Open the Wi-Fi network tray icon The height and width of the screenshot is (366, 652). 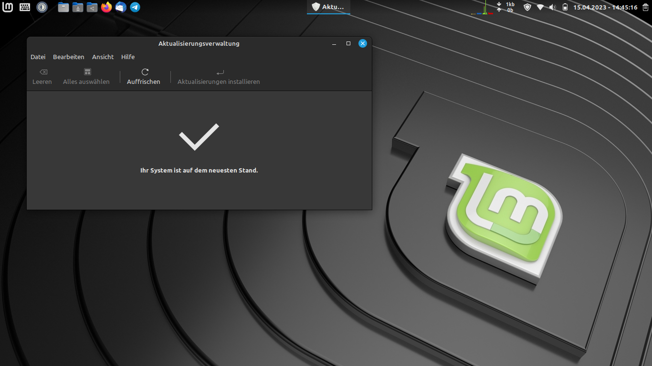tap(540, 7)
